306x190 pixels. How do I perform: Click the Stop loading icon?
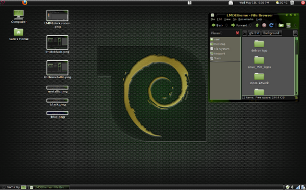tap(264, 25)
